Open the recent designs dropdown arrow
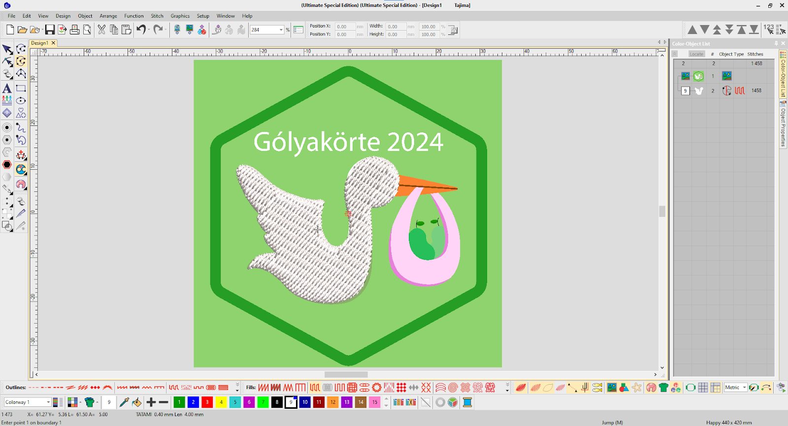The height and width of the screenshot is (426, 788). [41, 30]
